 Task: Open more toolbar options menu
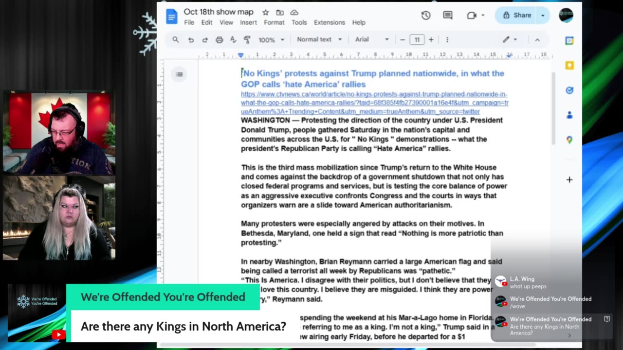click(447, 40)
